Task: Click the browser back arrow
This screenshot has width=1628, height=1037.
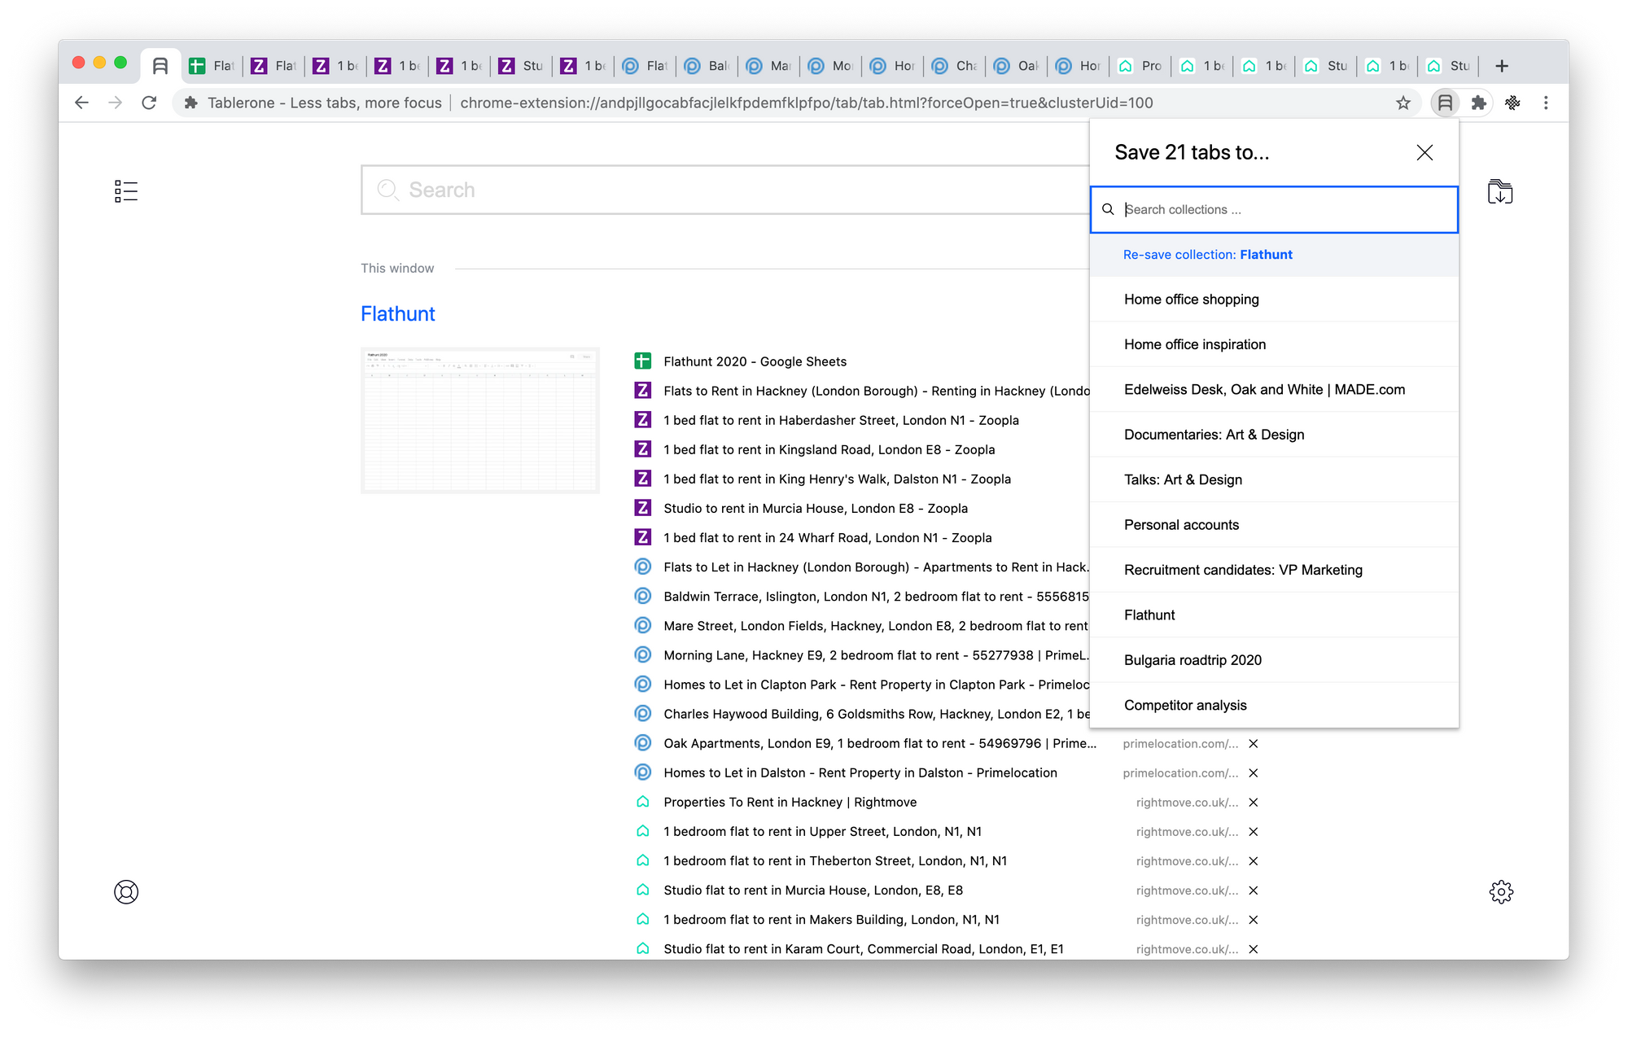Action: [x=81, y=103]
